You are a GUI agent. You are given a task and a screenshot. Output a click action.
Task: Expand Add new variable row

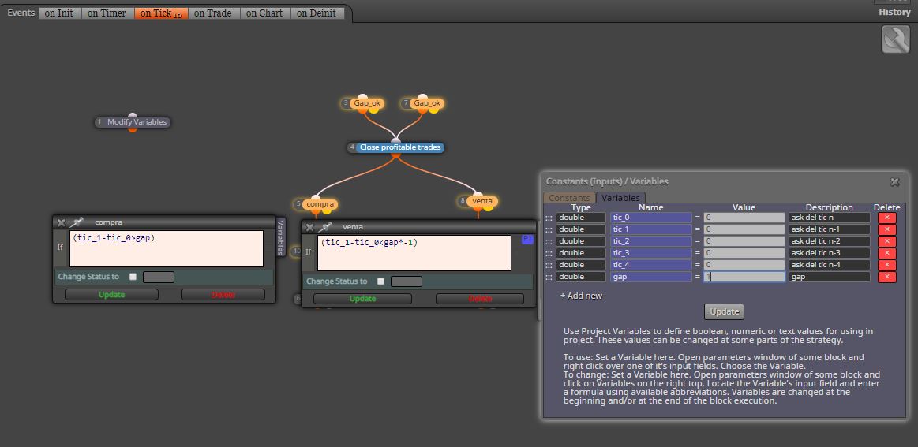coord(581,296)
